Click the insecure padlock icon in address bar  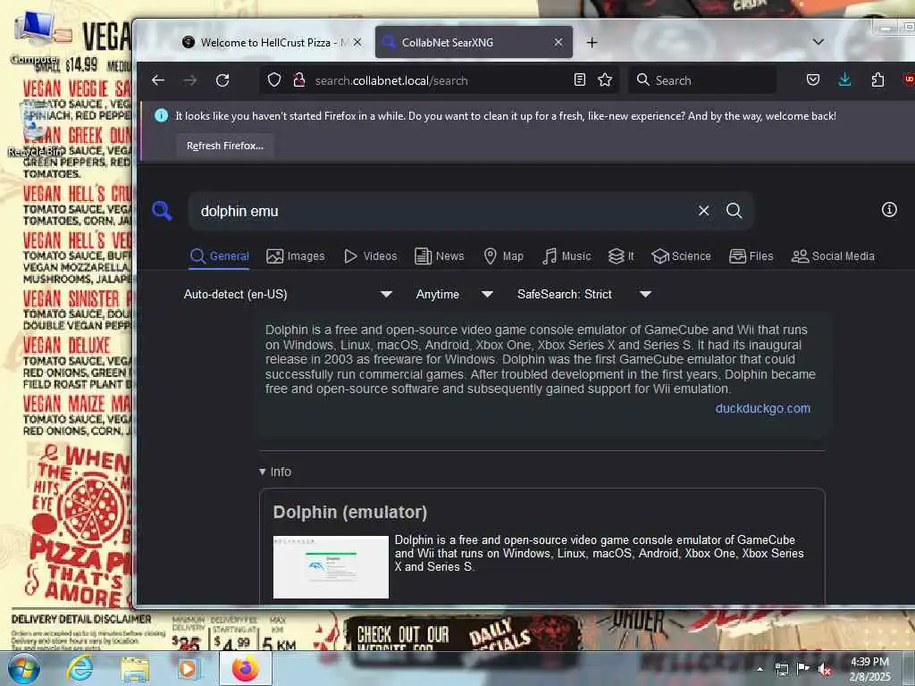(299, 80)
